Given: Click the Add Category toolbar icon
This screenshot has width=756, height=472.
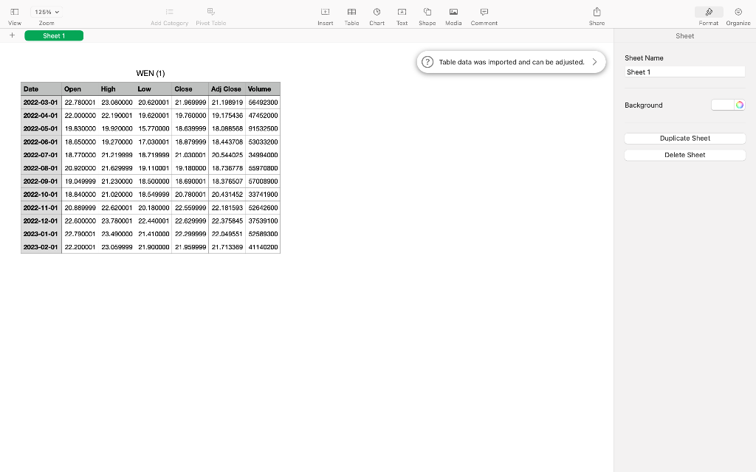Looking at the screenshot, I should coord(169,12).
